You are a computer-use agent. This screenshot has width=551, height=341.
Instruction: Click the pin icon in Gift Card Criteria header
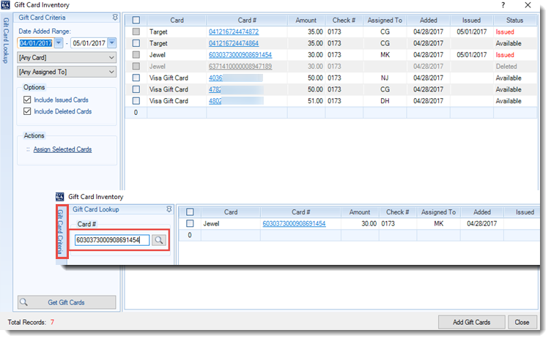click(115, 16)
